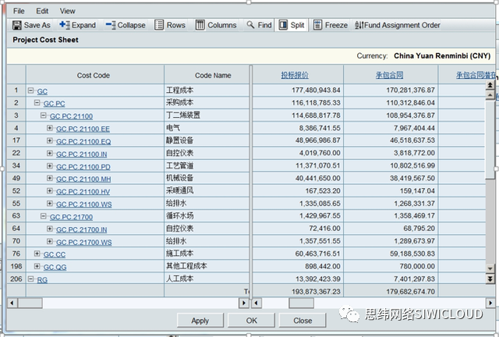Jump to bottom with the double-down arrow

point(490,279)
